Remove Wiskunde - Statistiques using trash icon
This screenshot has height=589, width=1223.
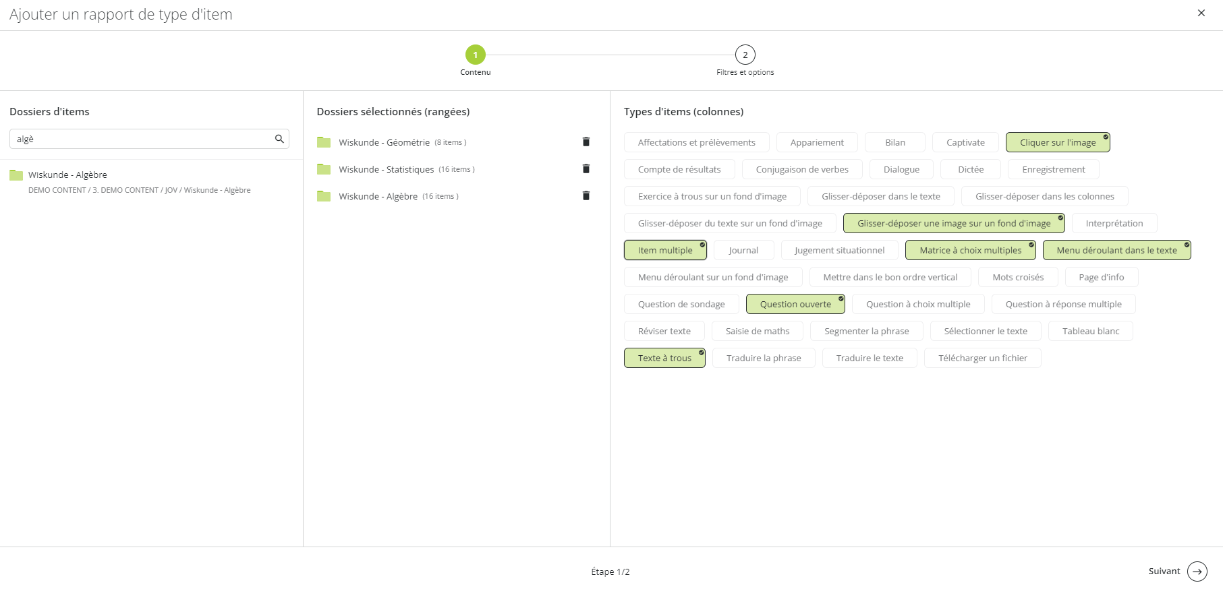(586, 169)
